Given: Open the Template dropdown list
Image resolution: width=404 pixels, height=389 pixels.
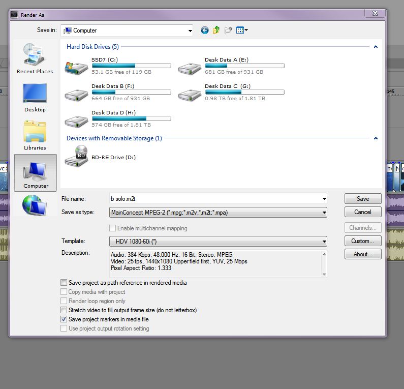Looking at the screenshot, I should 324,242.
